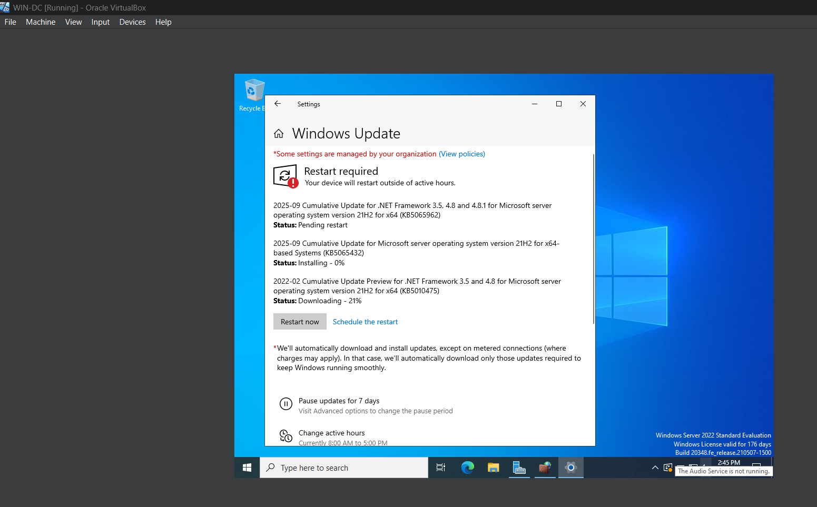Viewport: 817px width, 507px height.
Task: Open the View policies link
Action: [x=462, y=154]
